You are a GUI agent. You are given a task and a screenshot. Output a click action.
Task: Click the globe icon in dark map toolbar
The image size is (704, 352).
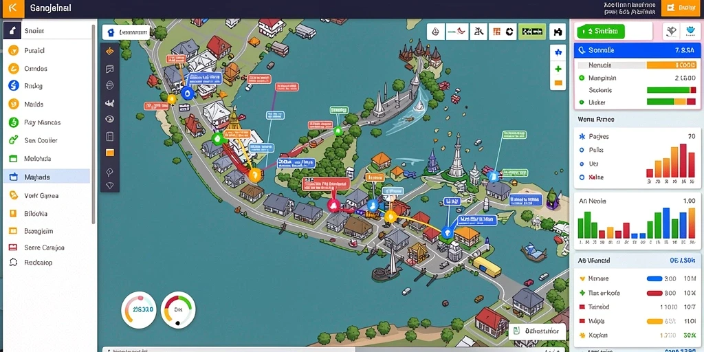tap(109, 85)
